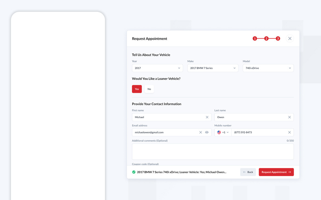Screen dimensions: 321x200
Task: Select step 3 in progress indicator
Action: coord(278,39)
